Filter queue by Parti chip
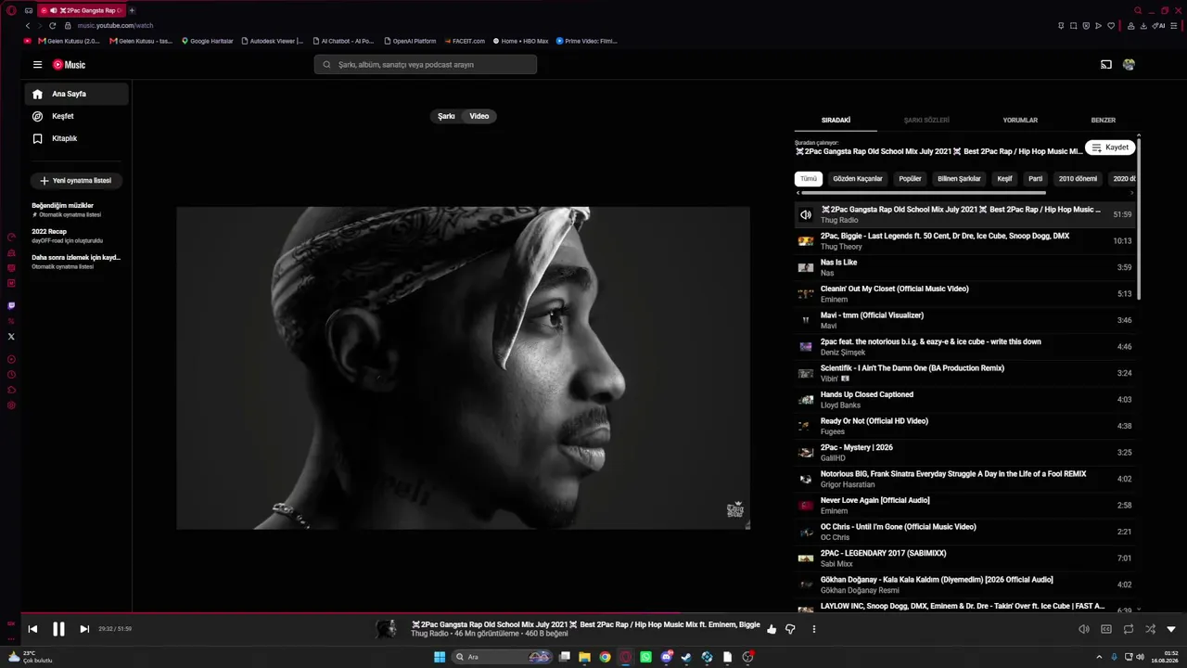 click(x=1036, y=179)
